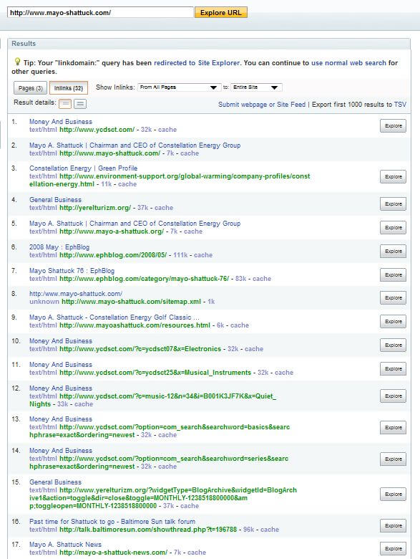The width and height of the screenshot is (420, 559).
Task: Explore result 11 Musical_Instruments URL
Action: [393, 368]
